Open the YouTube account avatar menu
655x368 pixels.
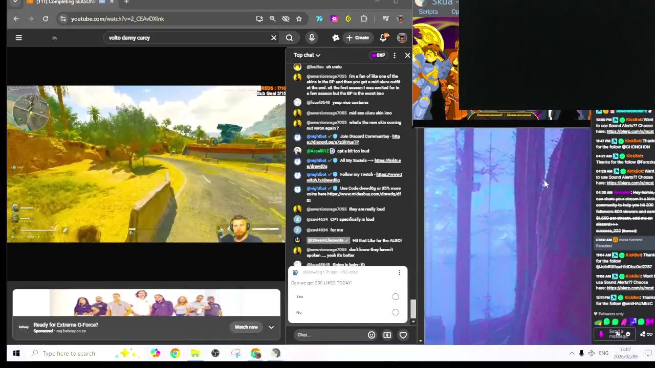(402, 37)
